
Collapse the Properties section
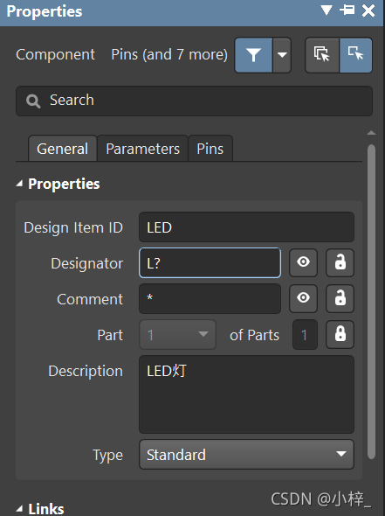(x=19, y=184)
